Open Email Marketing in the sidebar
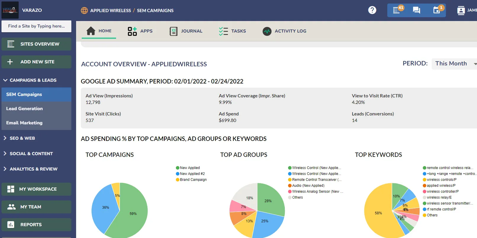Screen dimensions: 477x238 36,123
